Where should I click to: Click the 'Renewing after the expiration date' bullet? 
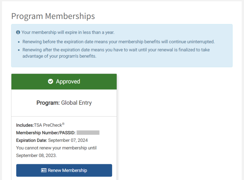coord(116,50)
